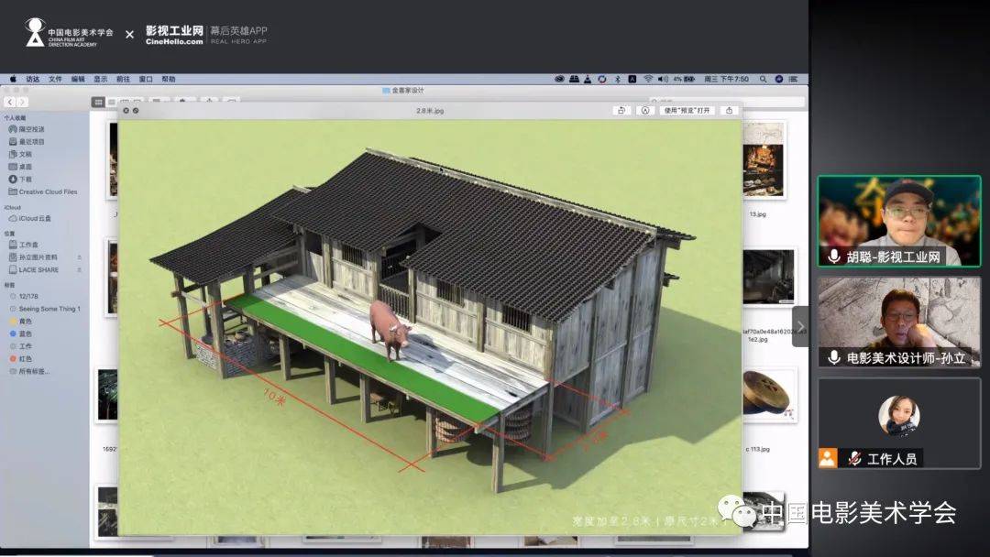Click the battery status indicator
This screenshot has height=557, width=990.
684,79
